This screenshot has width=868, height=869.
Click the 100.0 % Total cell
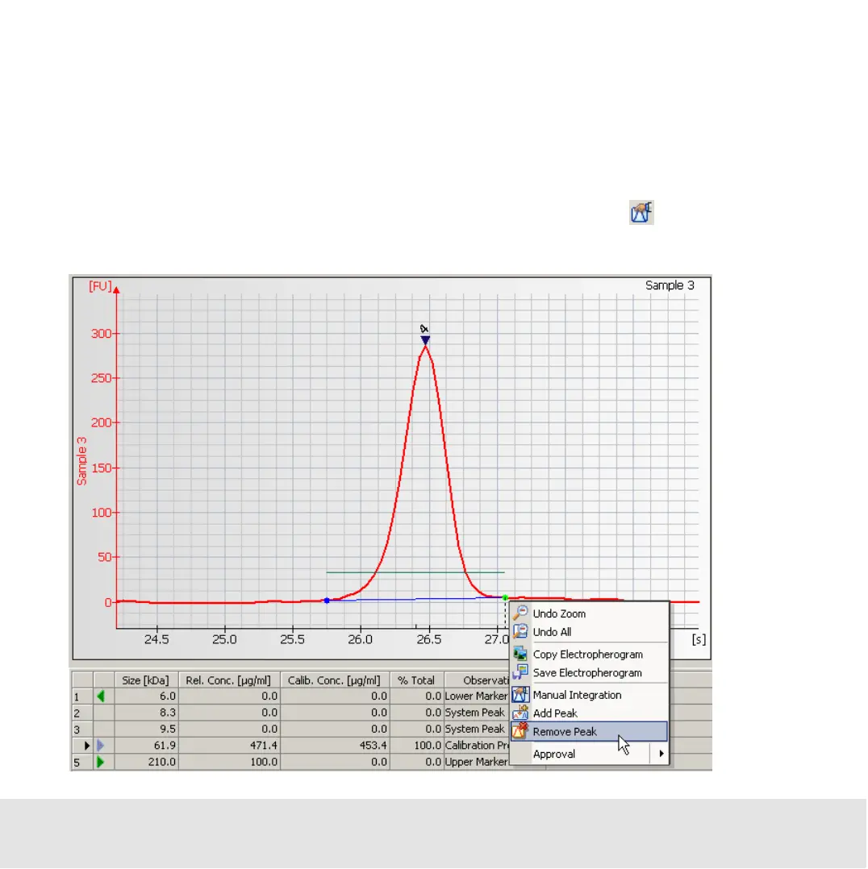pos(416,746)
